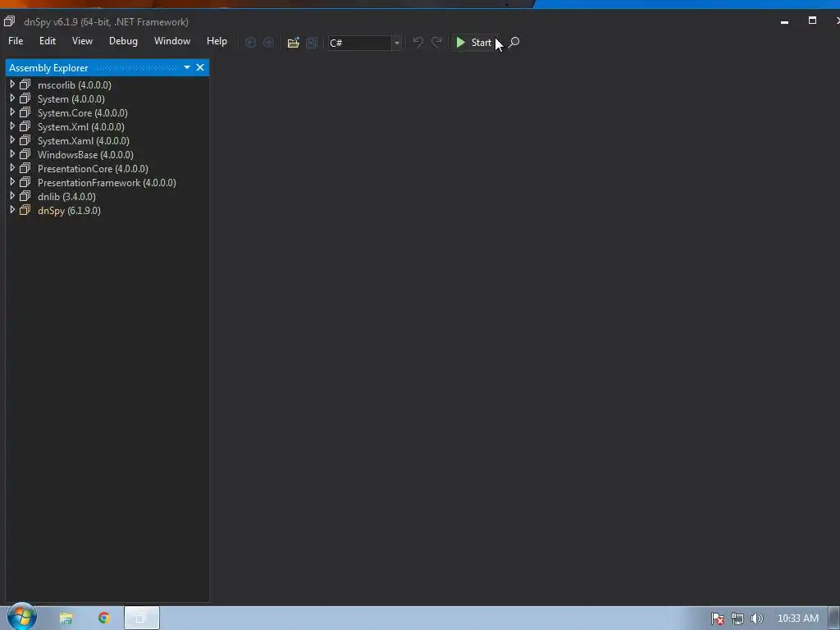840x630 pixels.
Task: Click the navigate backward arrow icon
Action: (250, 43)
